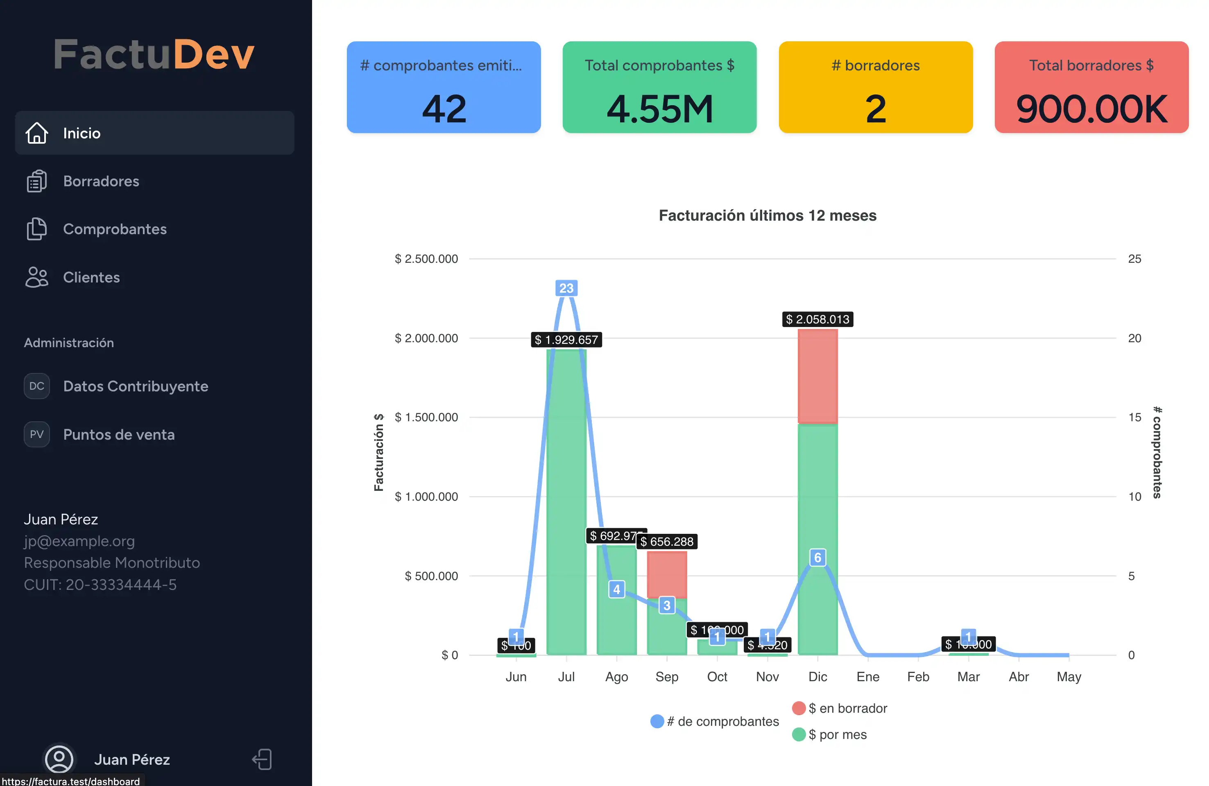
Task: Click the logout icon next to Juan Pérez
Action: pyautogui.click(x=262, y=759)
